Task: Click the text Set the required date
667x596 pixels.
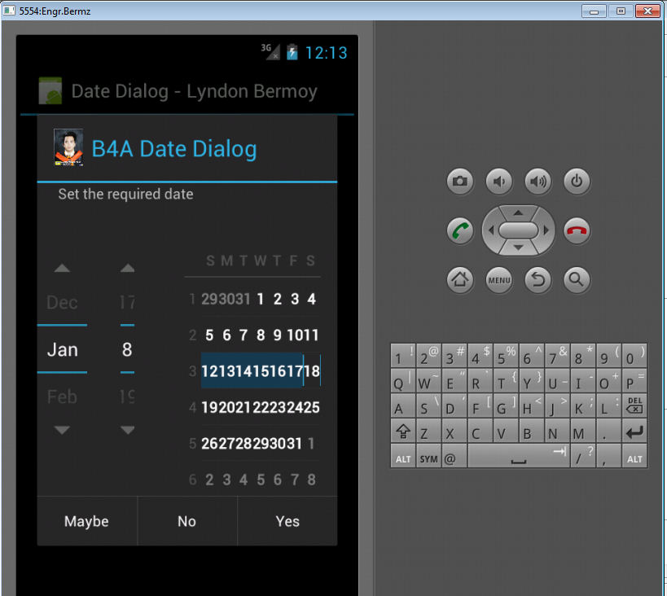Action: (x=126, y=195)
